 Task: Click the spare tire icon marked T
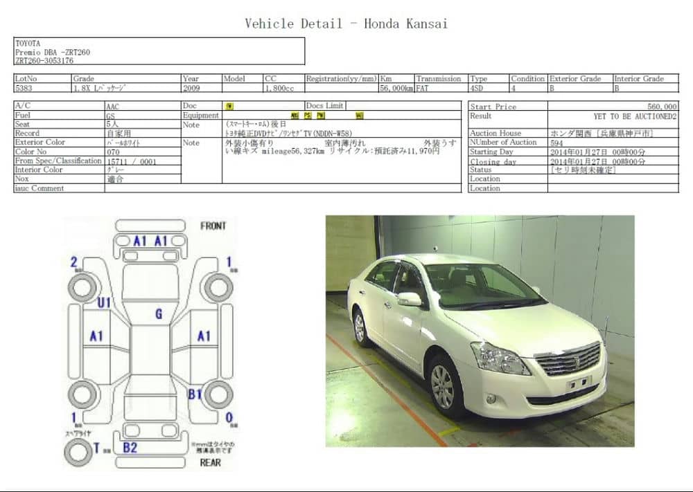[78, 453]
